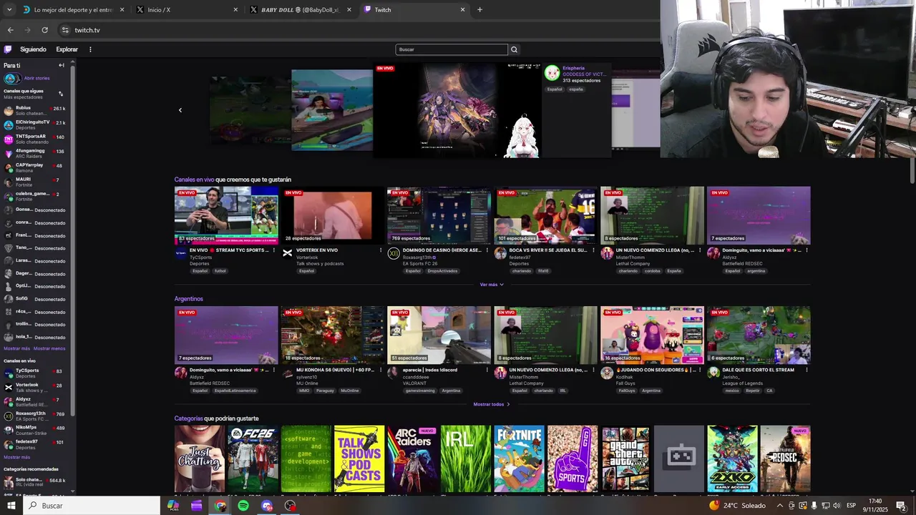Open Chrome from the taskbar
Image resolution: width=916 pixels, height=515 pixels.
point(220,506)
